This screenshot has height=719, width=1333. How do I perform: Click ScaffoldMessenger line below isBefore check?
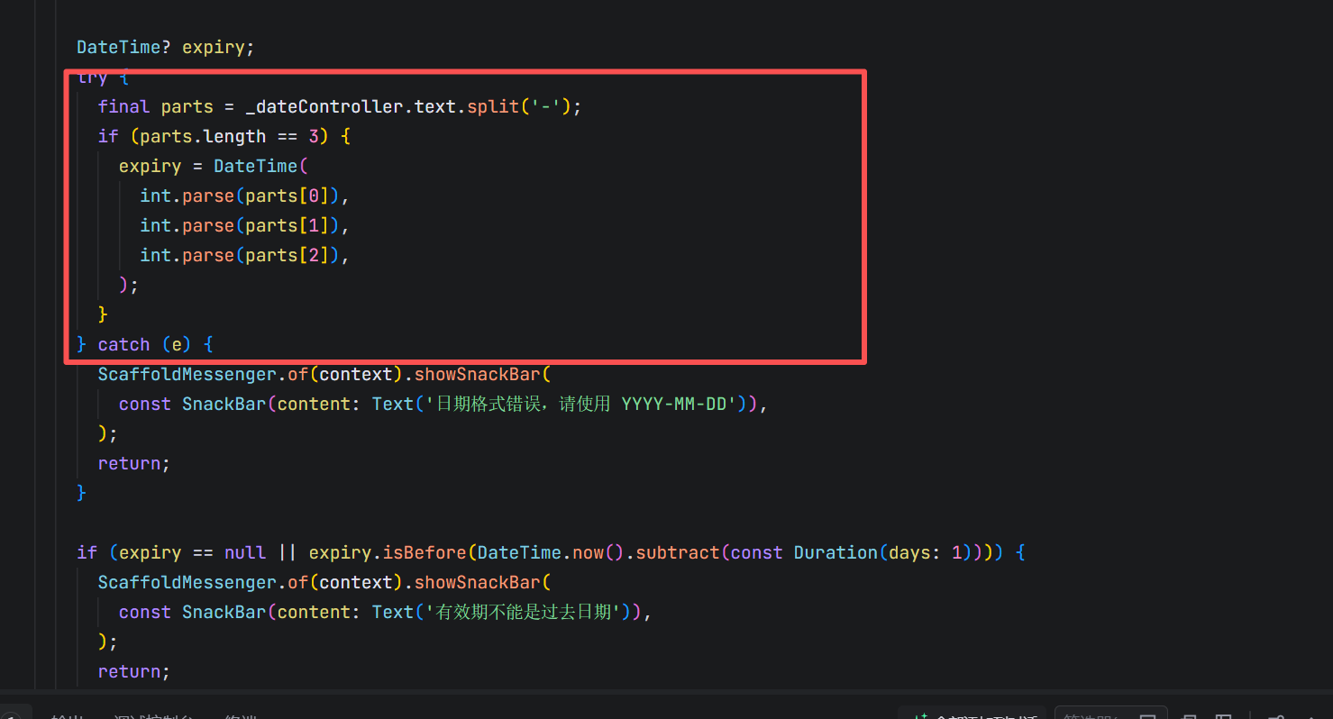(x=324, y=582)
